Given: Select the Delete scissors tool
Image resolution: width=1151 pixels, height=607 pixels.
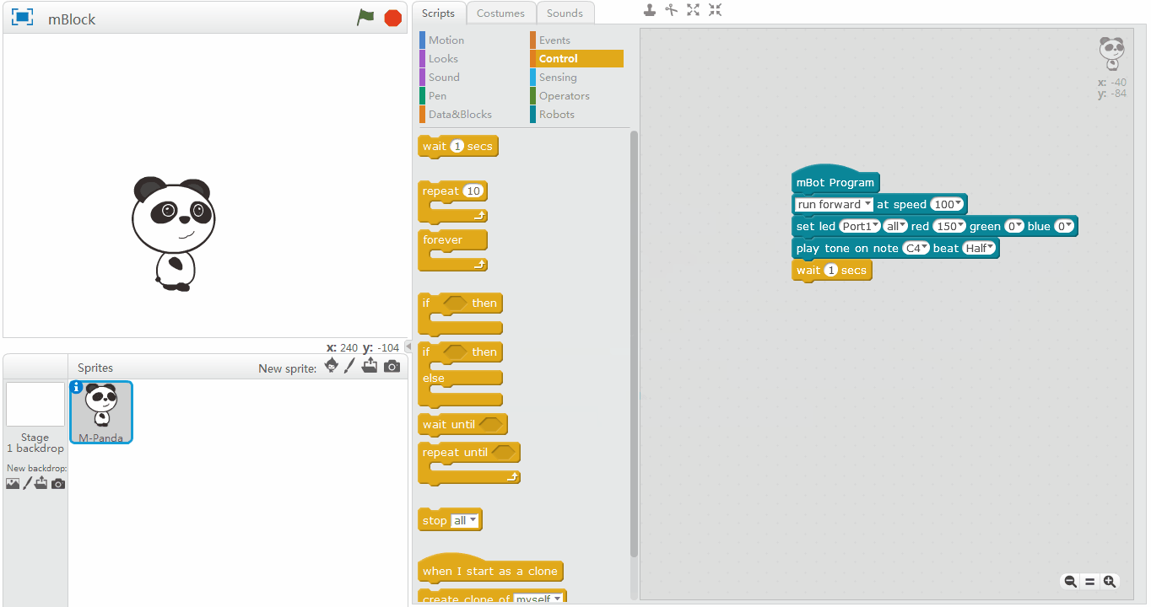Looking at the screenshot, I should click(672, 10).
